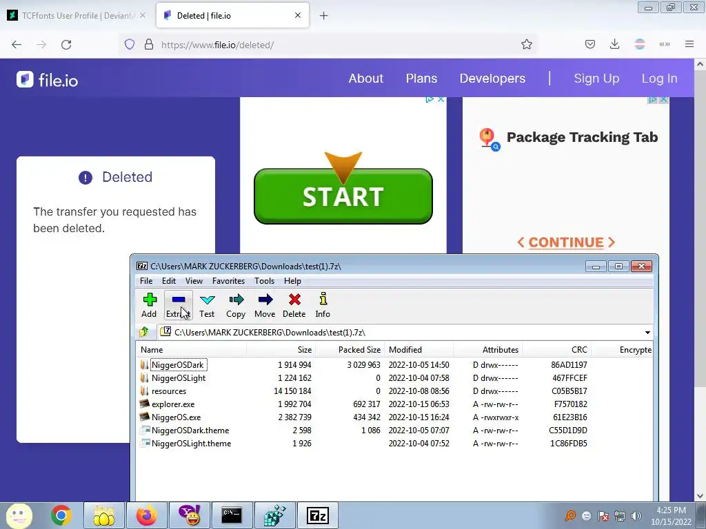Open the taskbar clock showing 4:25 PM

tap(671, 516)
